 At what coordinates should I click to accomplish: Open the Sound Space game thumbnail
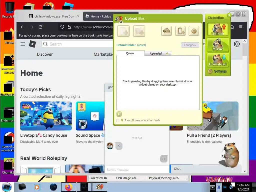coord(90,116)
